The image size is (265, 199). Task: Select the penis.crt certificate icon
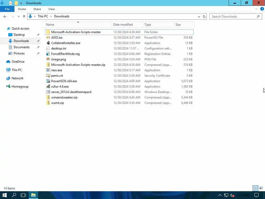click(x=48, y=75)
